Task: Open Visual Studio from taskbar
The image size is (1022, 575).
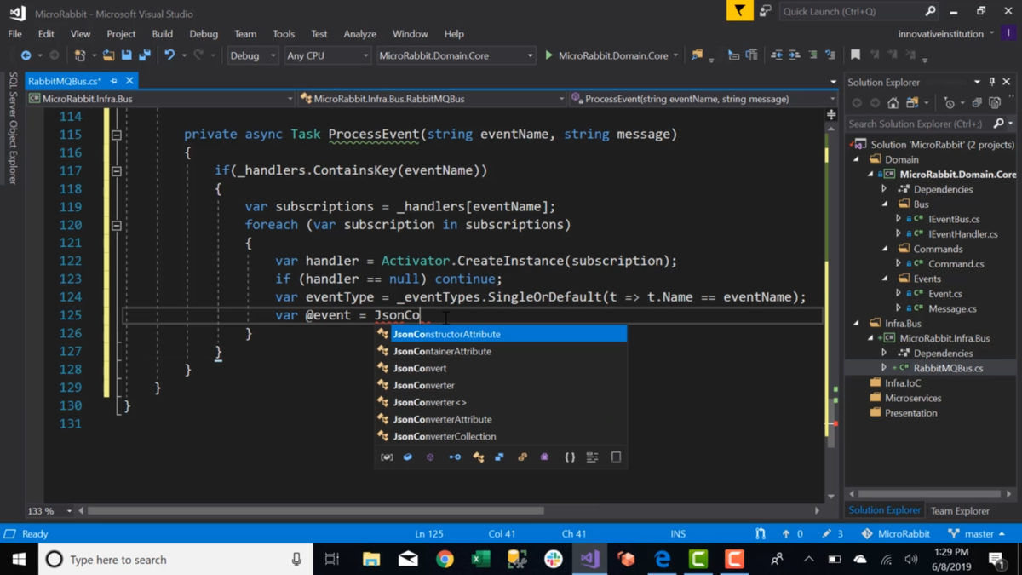Action: 589,559
